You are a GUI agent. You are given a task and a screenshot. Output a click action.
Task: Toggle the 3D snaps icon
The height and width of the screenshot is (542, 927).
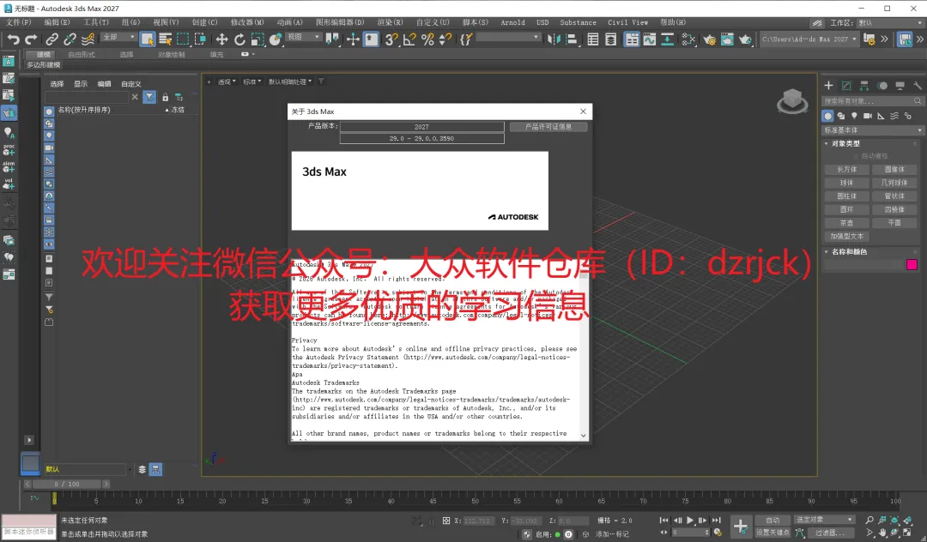[391, 39]
